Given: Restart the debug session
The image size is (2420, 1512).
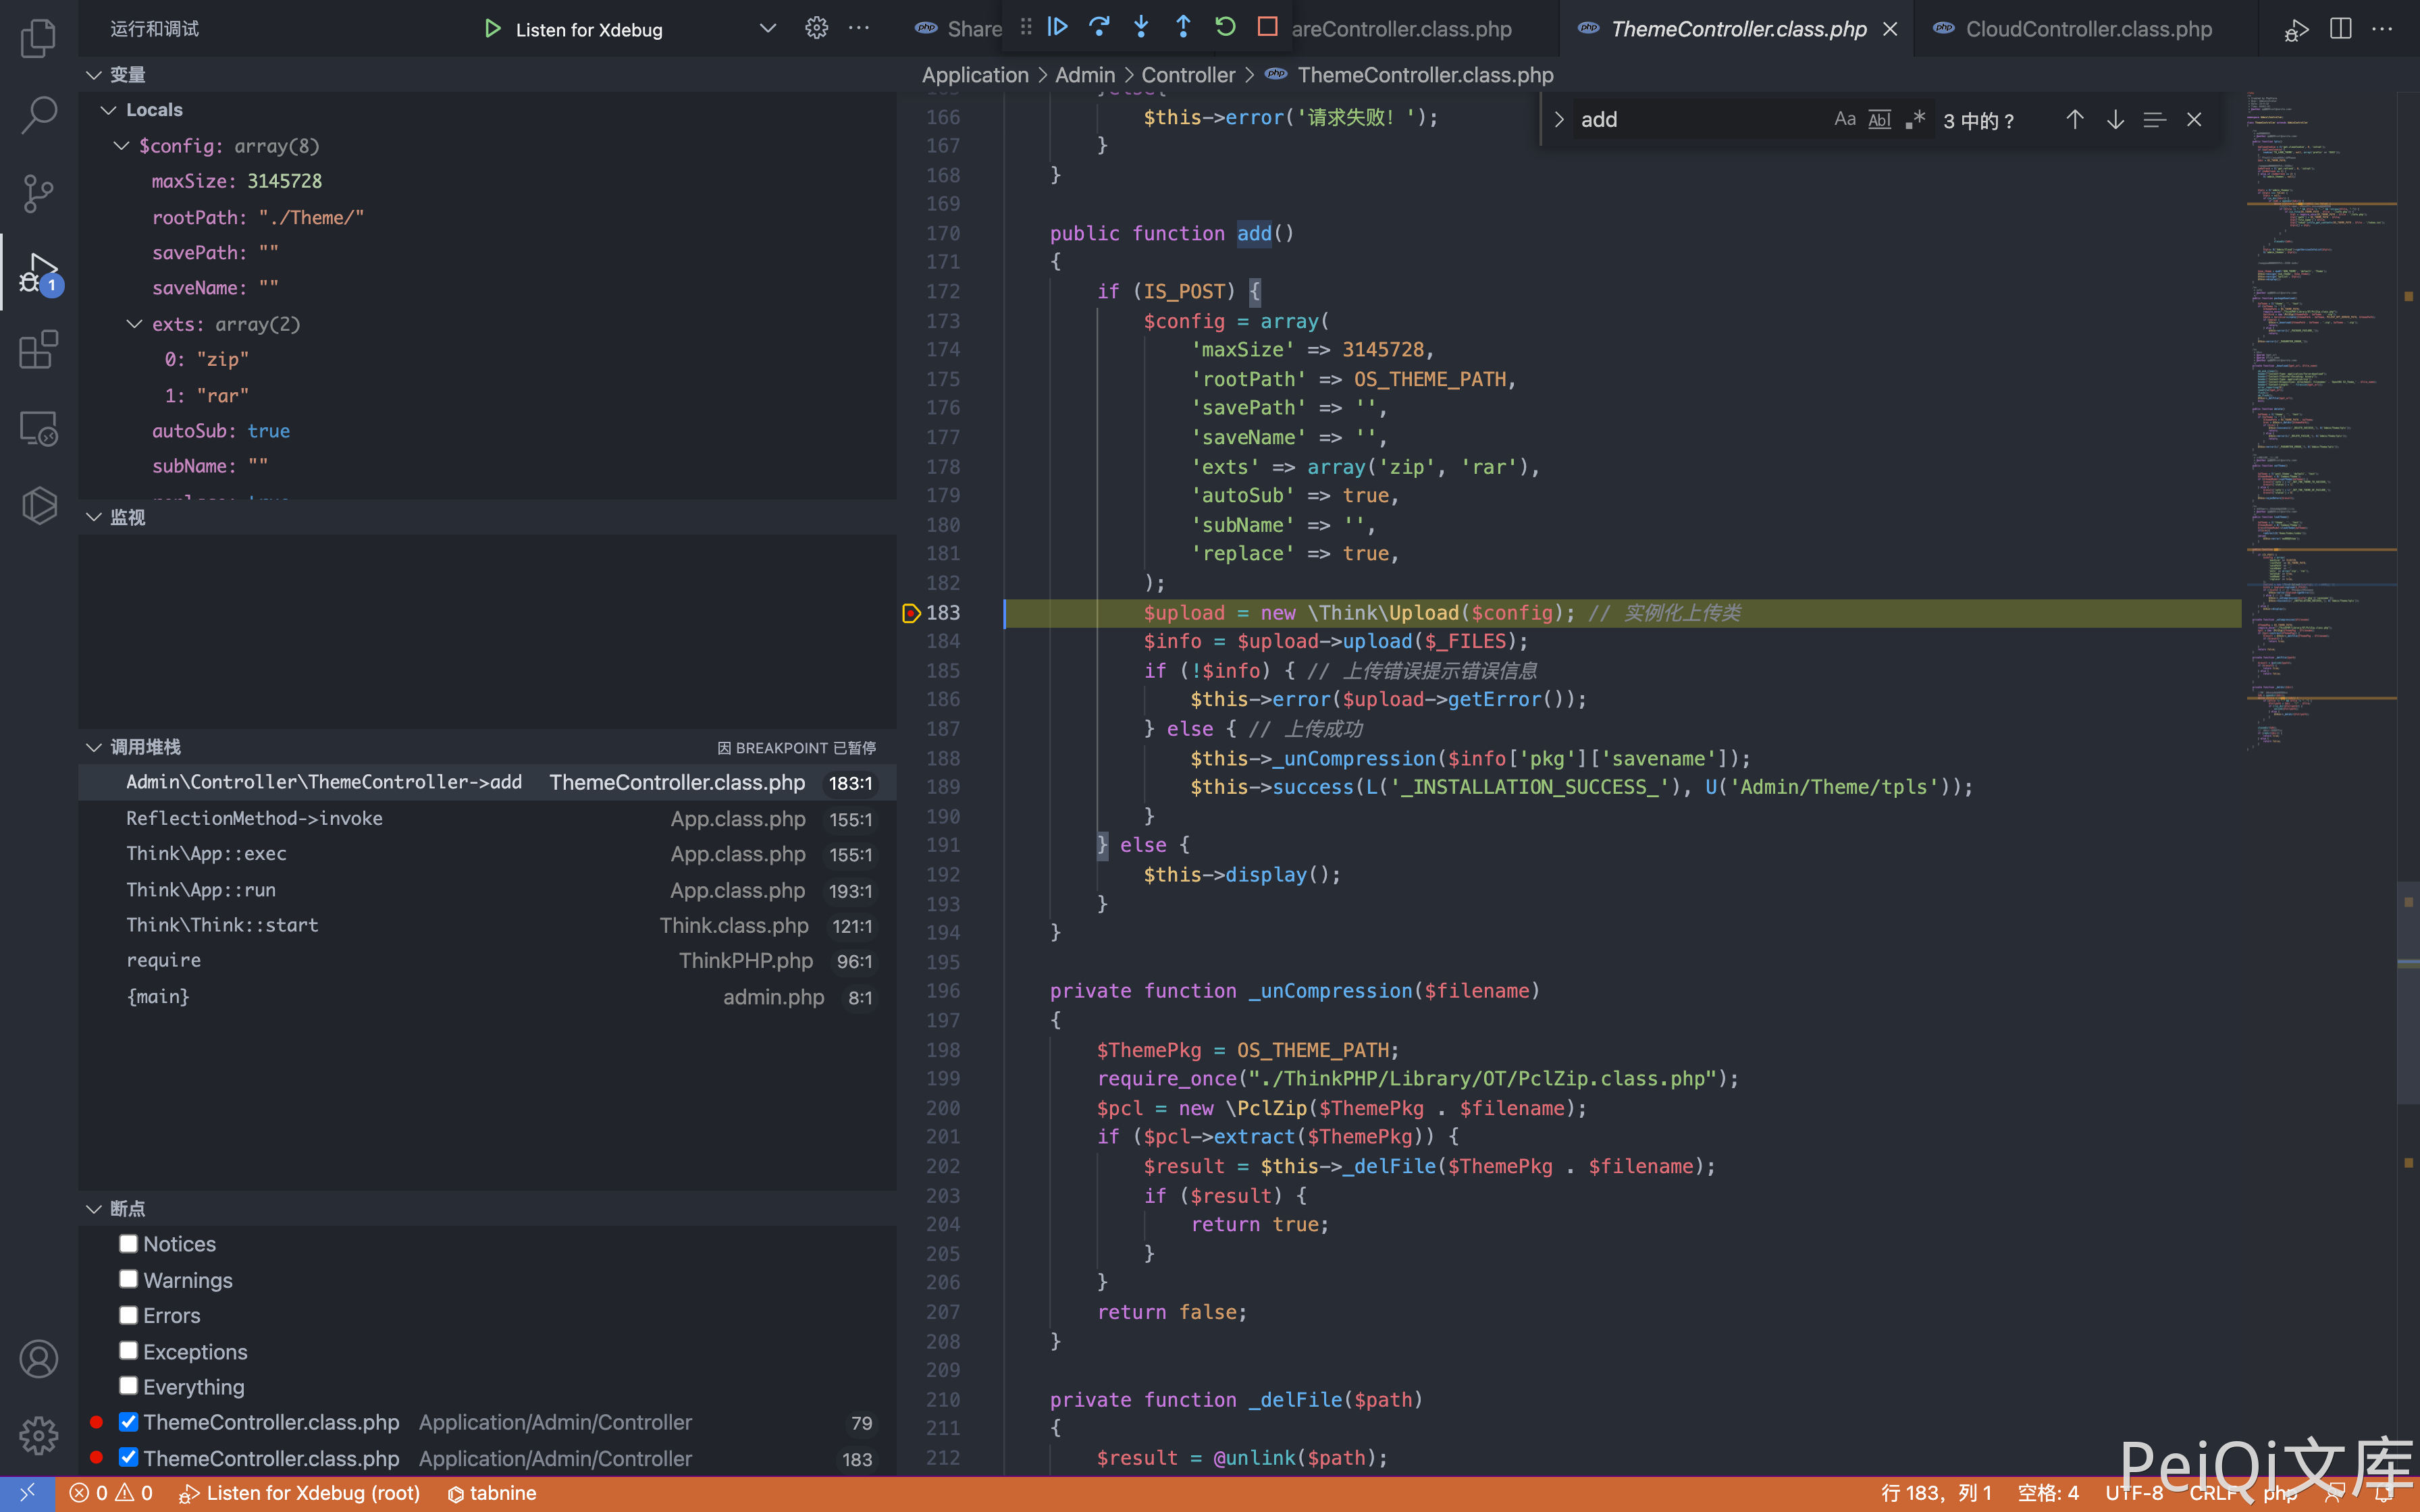Looking at the screenshot, I should pyautogui.click(x=1225, y=27).
